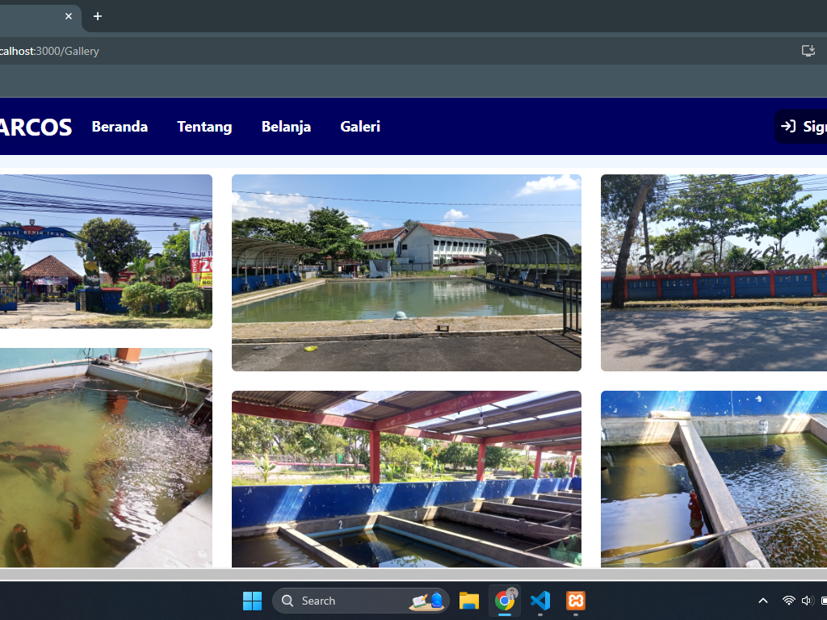The image size is (827, 620).
Task: Click the install app icon in address bar
Action: (808, 51)
